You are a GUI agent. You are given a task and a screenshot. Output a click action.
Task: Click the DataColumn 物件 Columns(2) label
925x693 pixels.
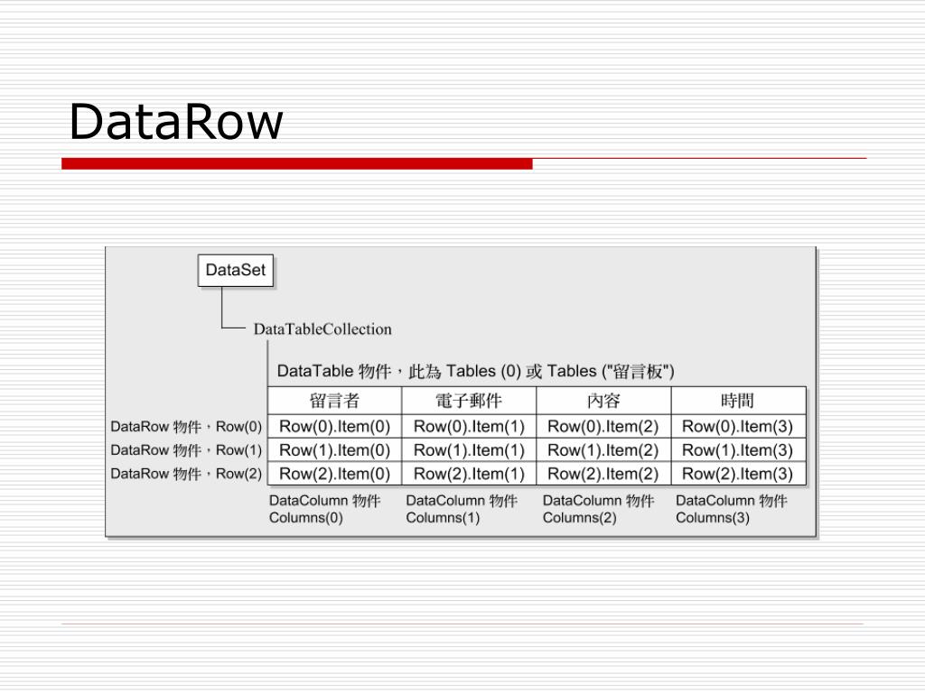pos(599,509)
